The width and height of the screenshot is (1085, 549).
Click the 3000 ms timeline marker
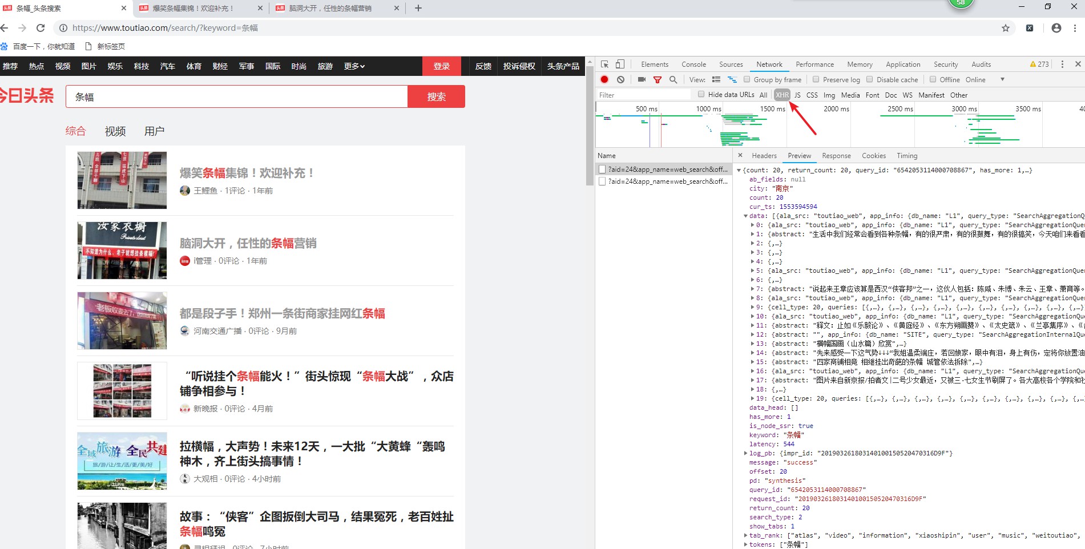pyautogui.click(x=964, y=108)
